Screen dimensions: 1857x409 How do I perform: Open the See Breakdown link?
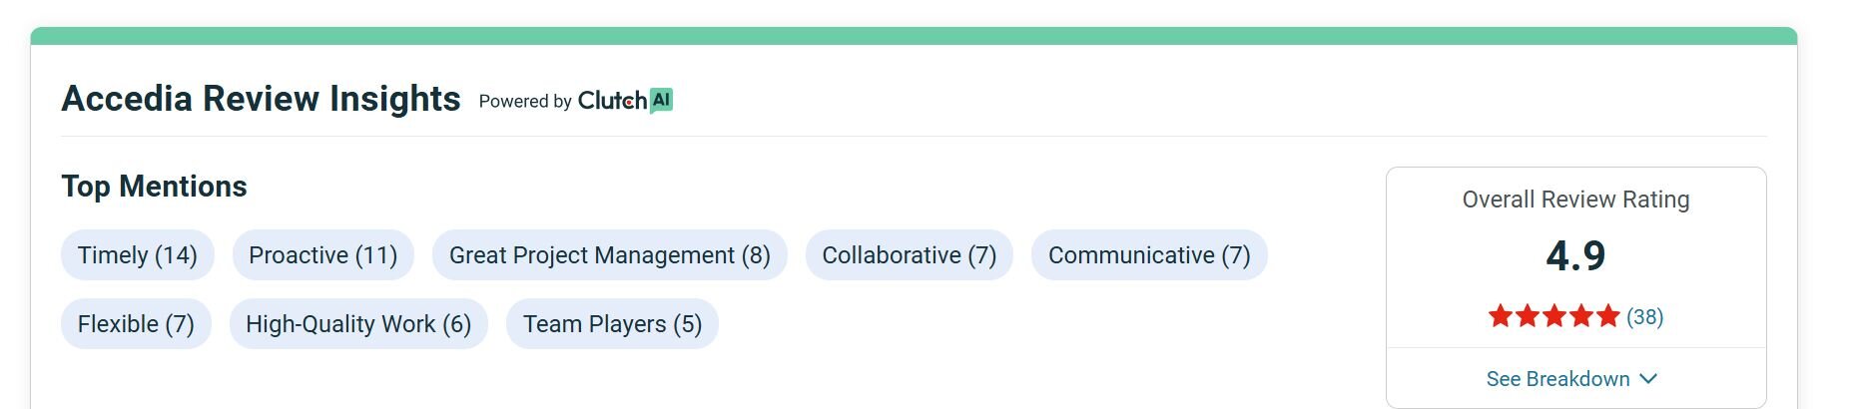coord(1557,379)
